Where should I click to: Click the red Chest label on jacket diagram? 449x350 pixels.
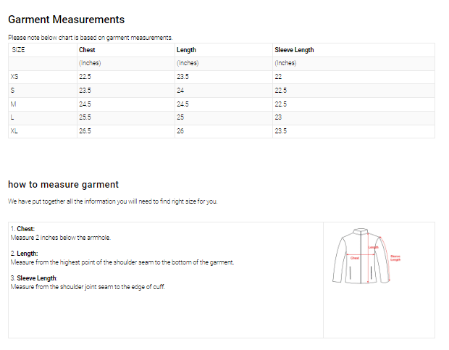click(355, 258)
